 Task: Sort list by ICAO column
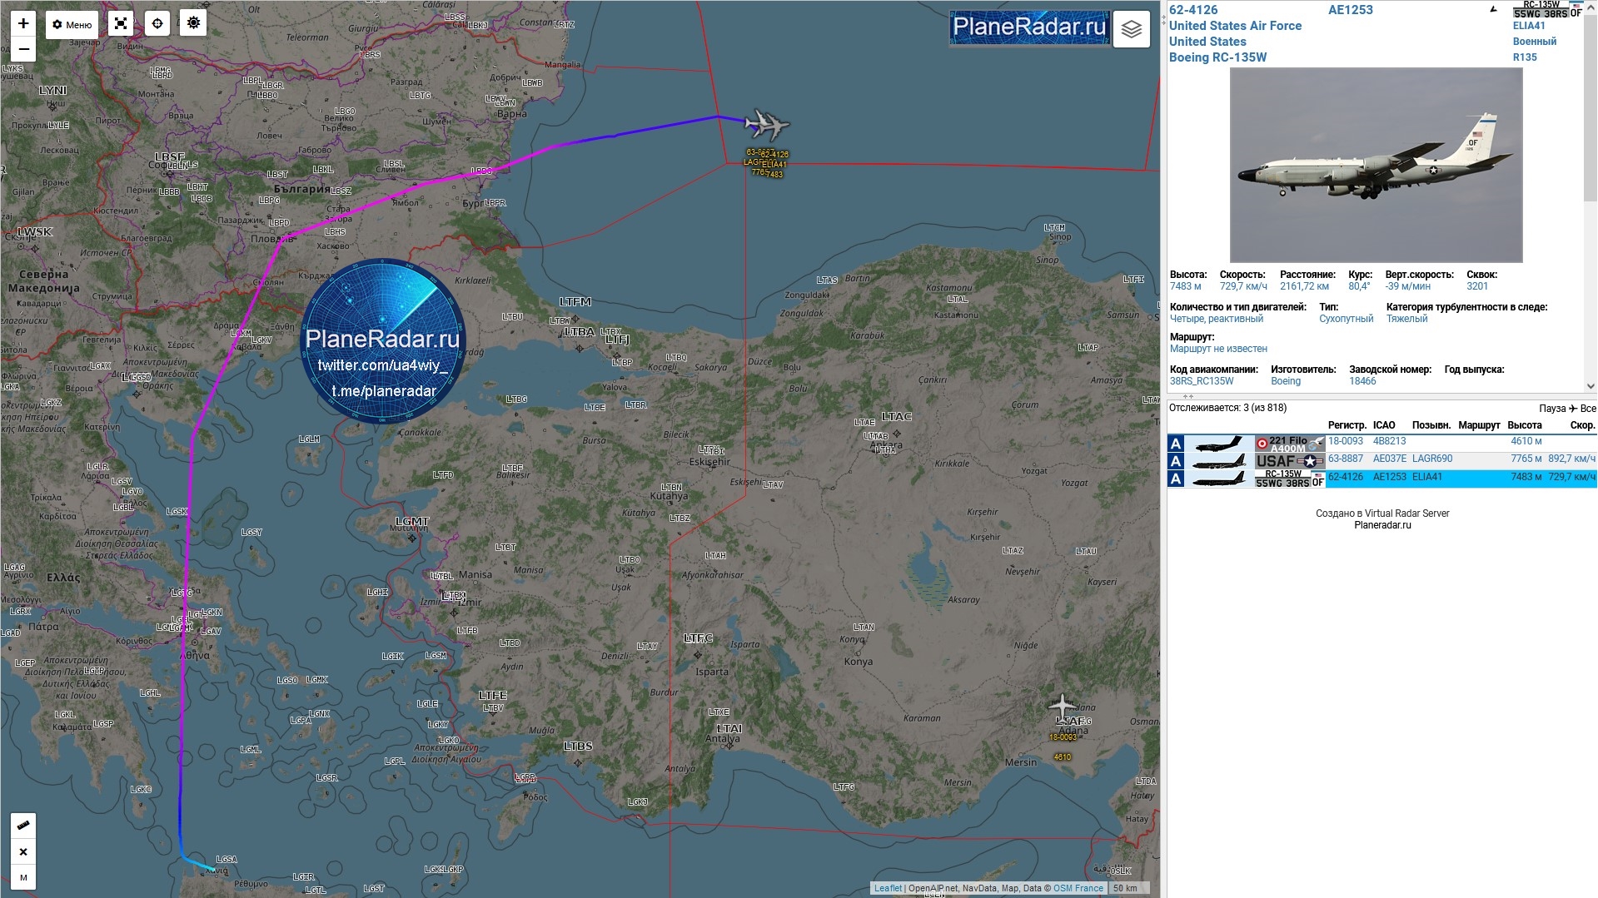click(1384, 425)
